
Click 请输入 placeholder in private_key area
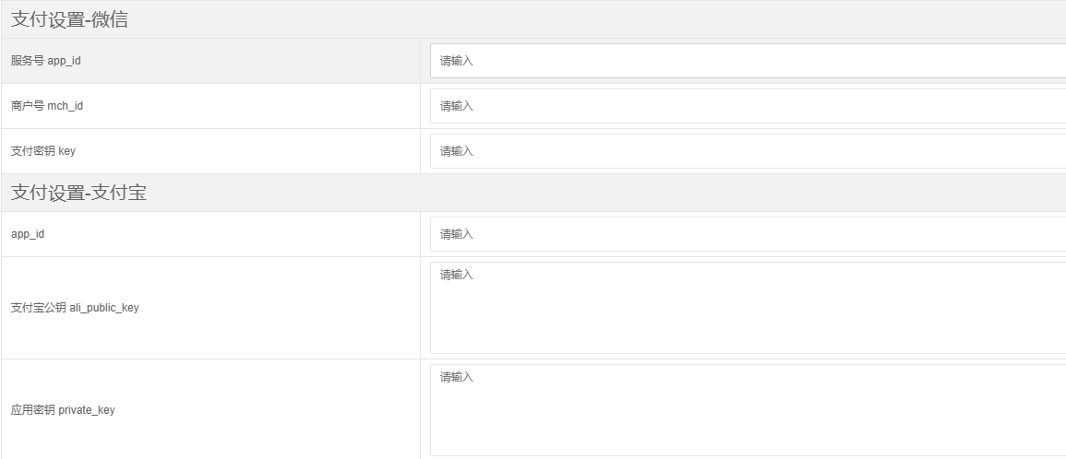(457, 377)
